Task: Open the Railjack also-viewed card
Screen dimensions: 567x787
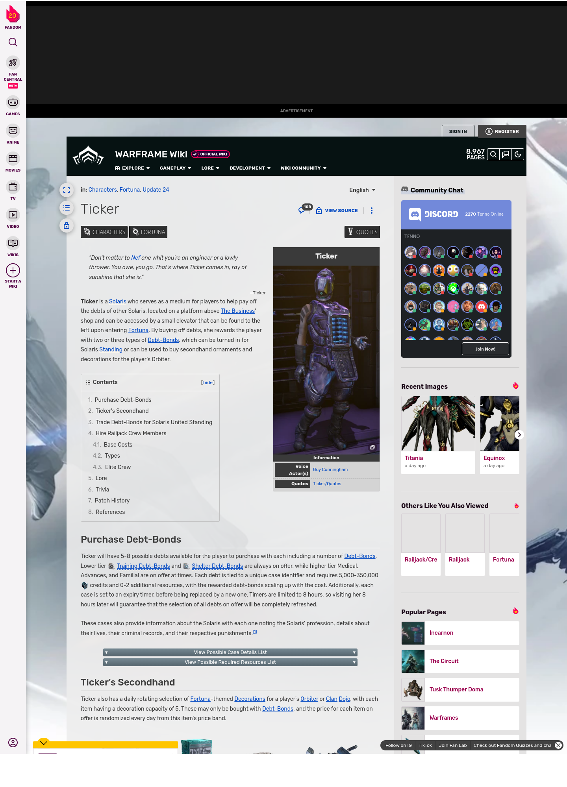Action: pos(465,545)
